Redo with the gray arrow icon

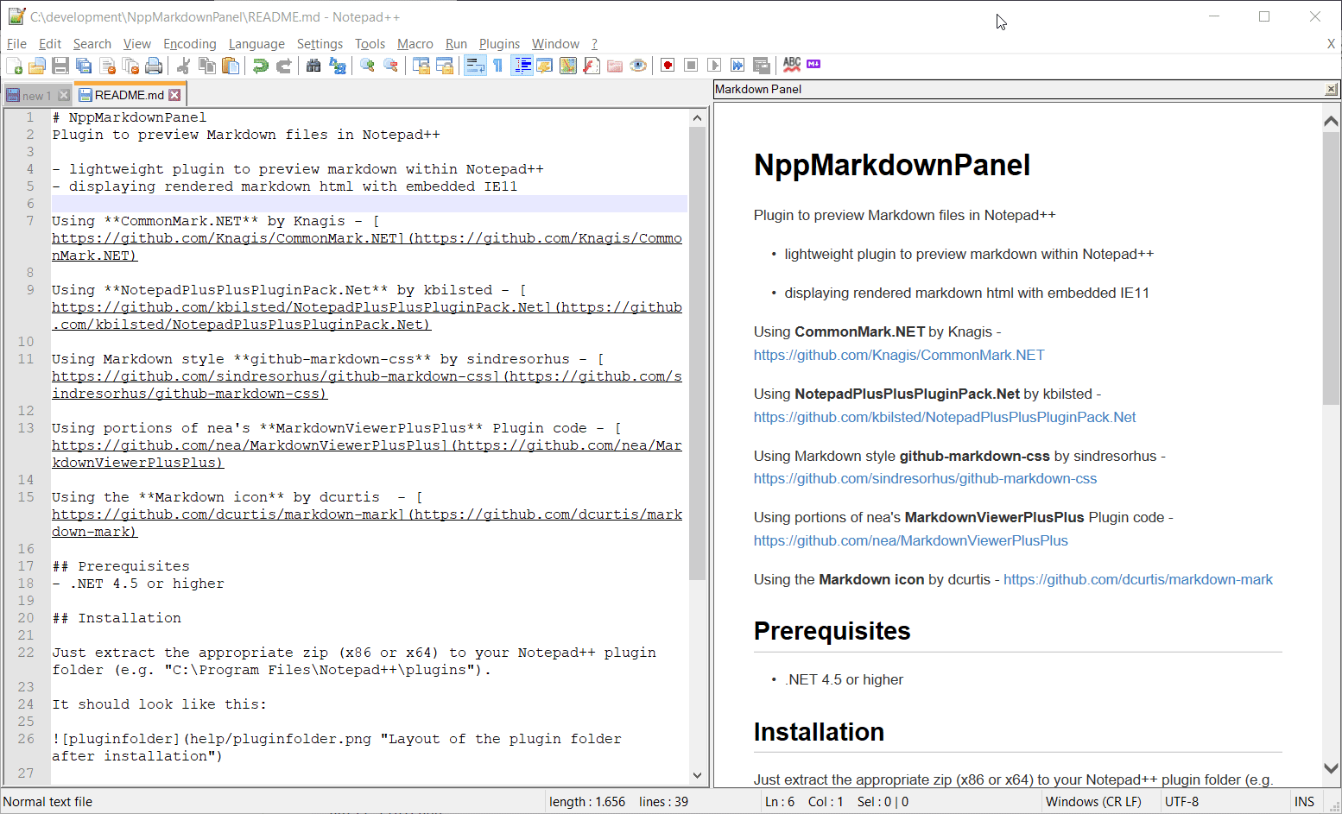[x=283, y=66]
